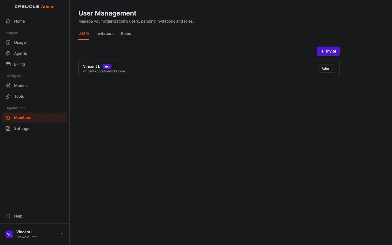
Task: Click the Crewdle Test organization name
Action: [x=26, y=237]
